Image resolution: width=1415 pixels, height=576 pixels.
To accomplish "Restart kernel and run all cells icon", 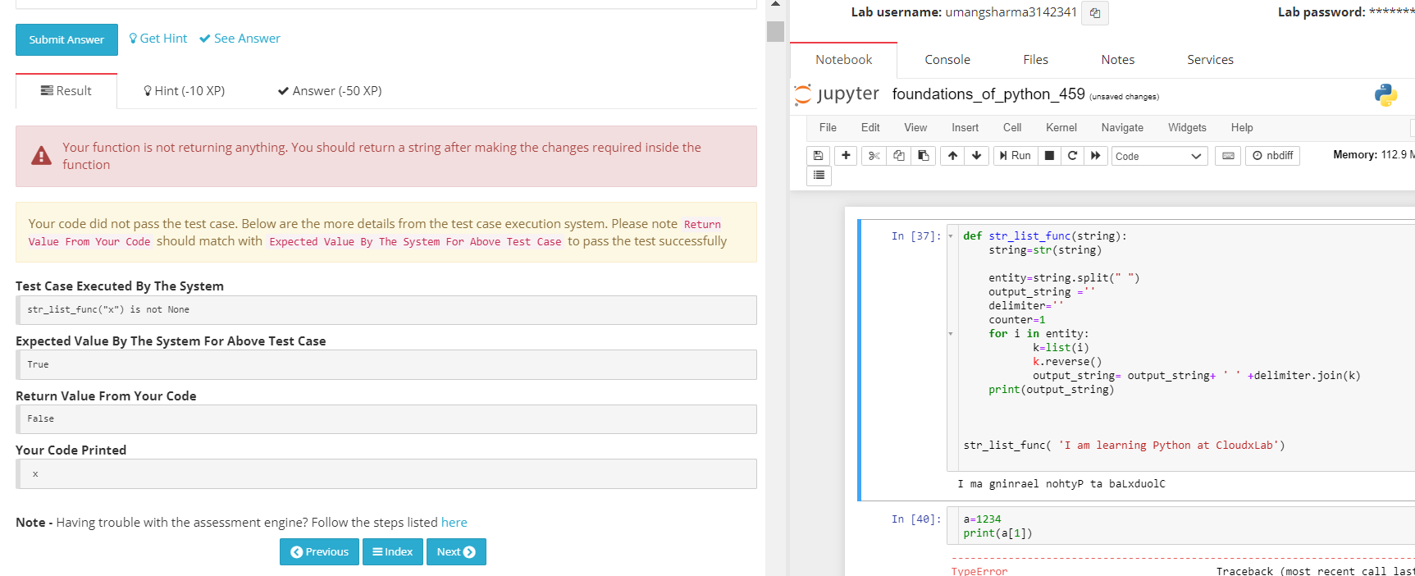I will (x=1095, y=156).
